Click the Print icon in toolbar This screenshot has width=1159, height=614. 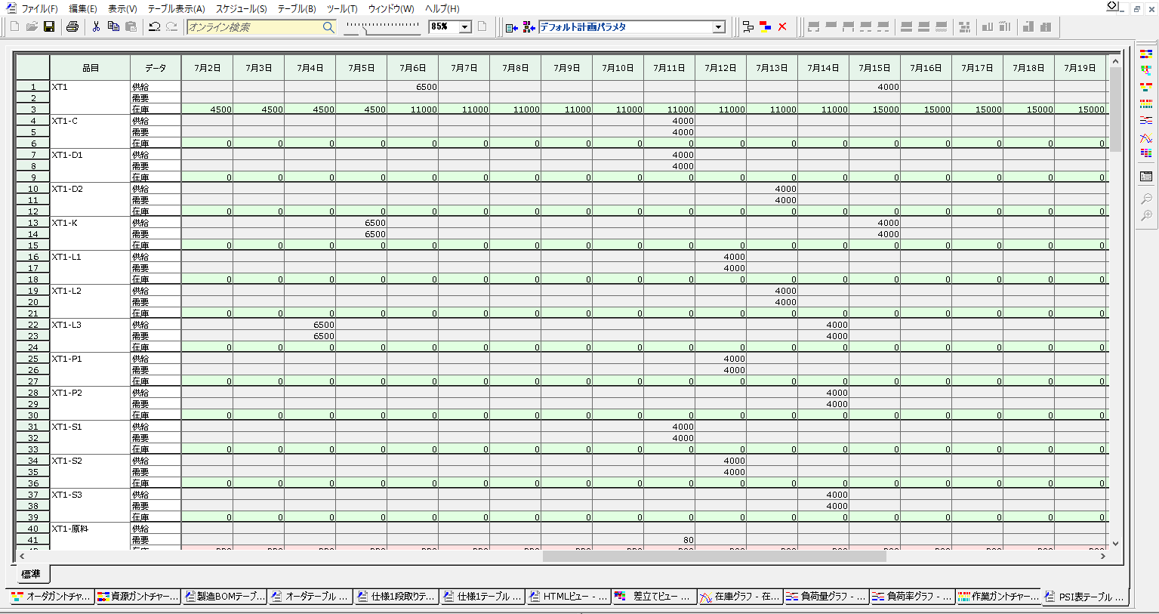(x=72, y=27)
